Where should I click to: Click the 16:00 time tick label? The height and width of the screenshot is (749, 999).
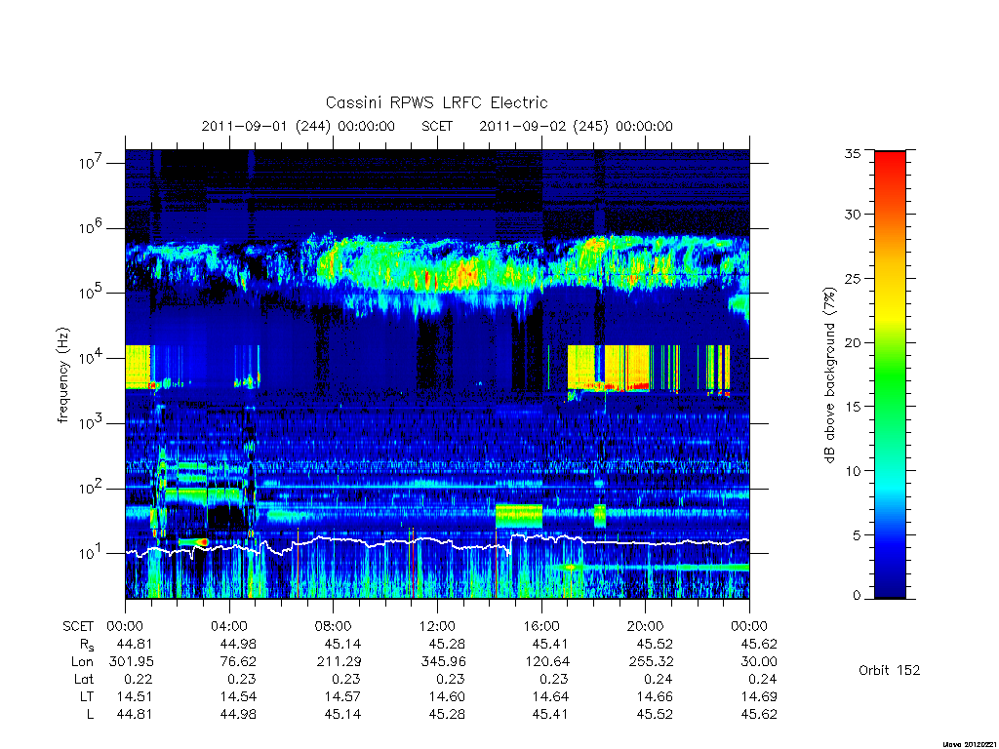(541, 626)
